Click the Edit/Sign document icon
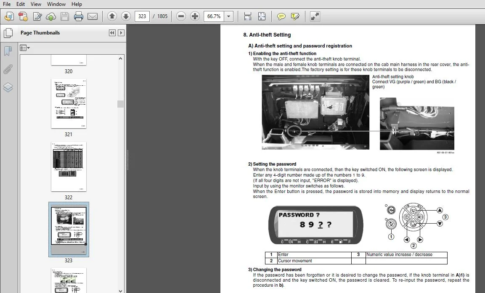 pos(37,16)
